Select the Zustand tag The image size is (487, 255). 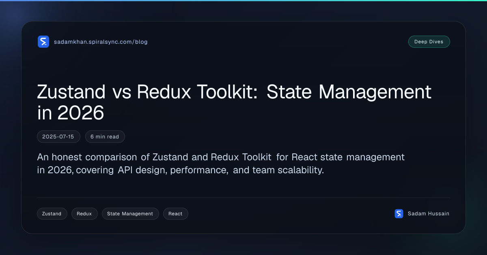52,214
